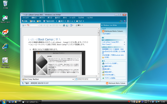Create a new post with 新規

pos(32,21)
